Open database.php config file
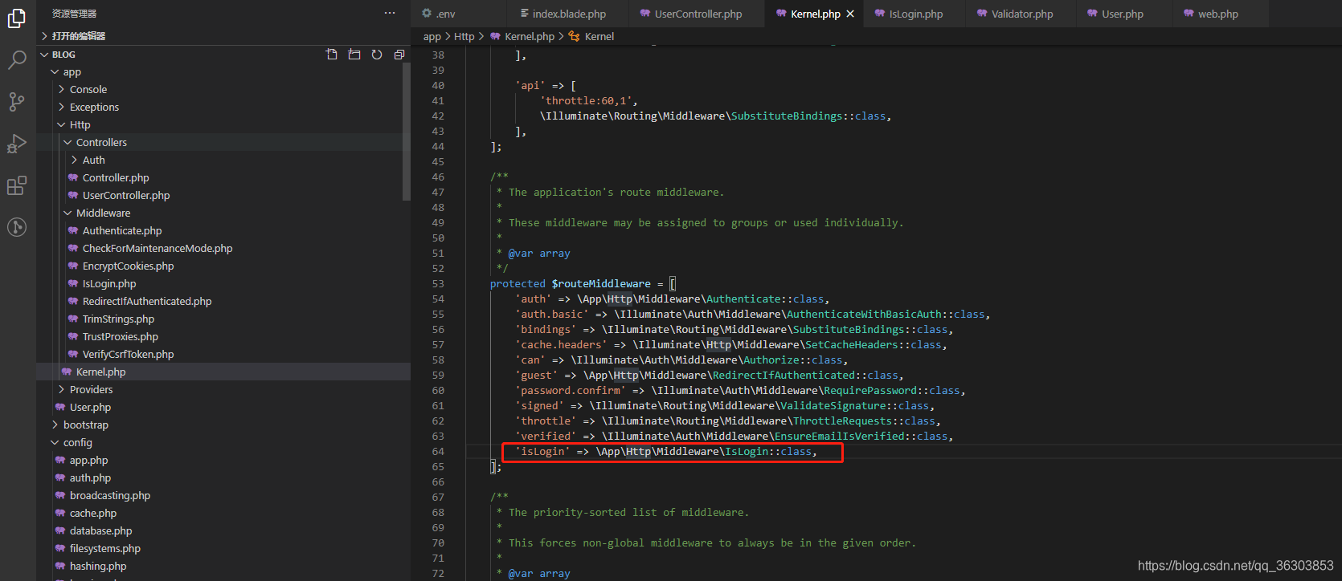 223,530
